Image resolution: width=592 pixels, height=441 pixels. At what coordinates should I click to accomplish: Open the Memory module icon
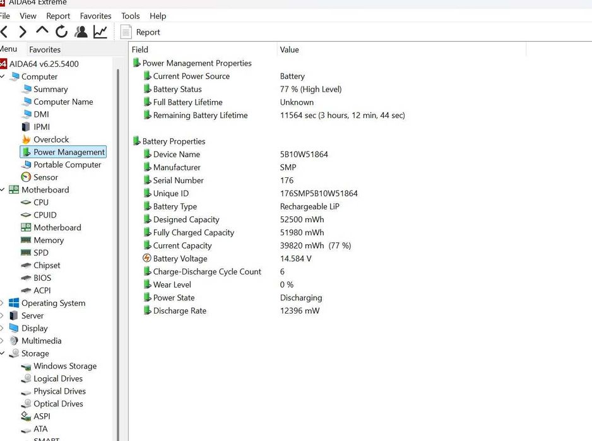[x=26, y=240]
